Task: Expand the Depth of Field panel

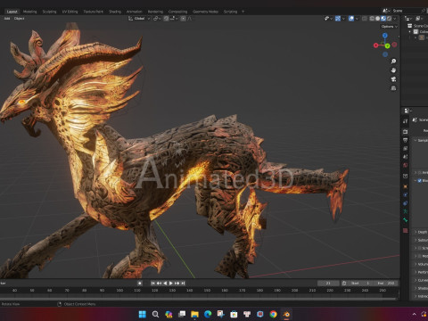Action: point(421,232)
